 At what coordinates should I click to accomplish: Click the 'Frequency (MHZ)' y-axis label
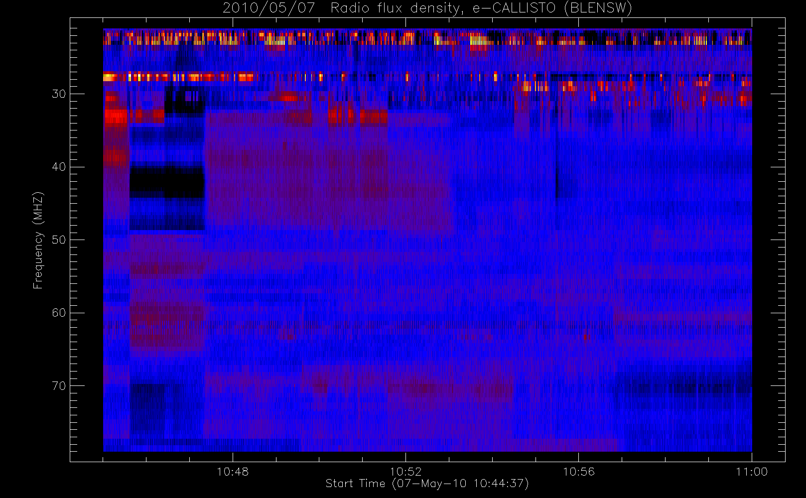pyautogui.click(x=38, y=240)
